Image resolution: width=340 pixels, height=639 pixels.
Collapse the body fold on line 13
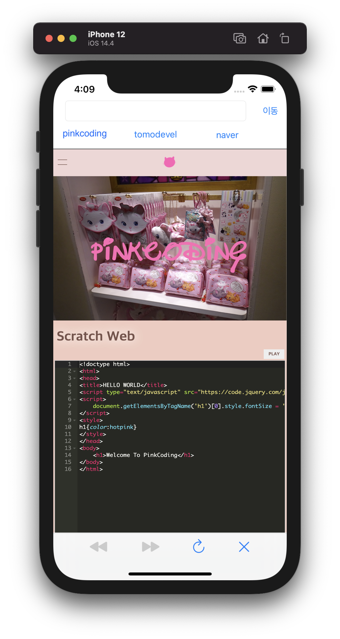[x=75, y=448]
